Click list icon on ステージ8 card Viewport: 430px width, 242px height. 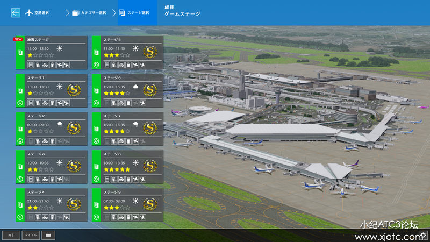pos(107,180)
